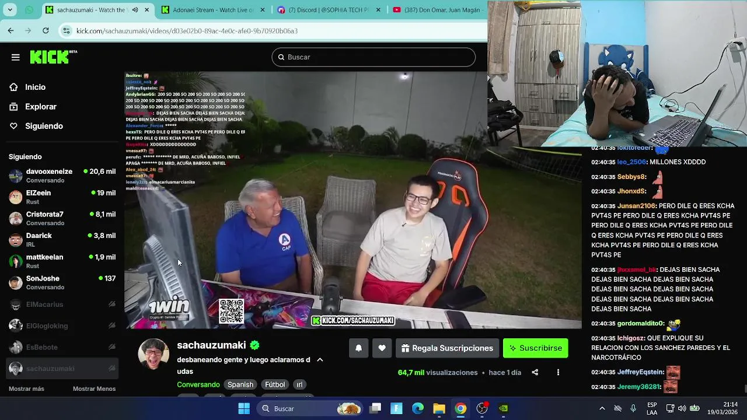
Task: Click ElMacarius offline camera icon
Action: pos(111,304)
